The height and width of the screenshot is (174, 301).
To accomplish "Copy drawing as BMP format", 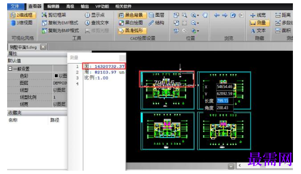I will [x=60, y=30].
